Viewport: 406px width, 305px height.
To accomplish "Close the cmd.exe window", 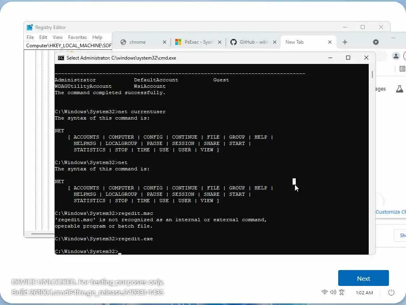I will pyautogui.click(x=366, y=58).
